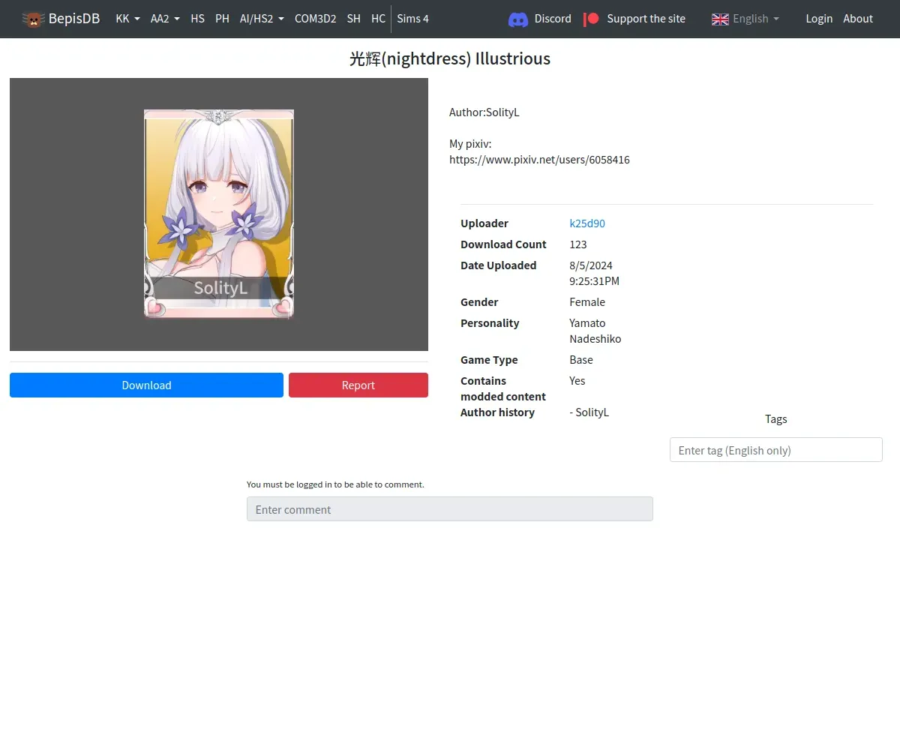Click the SolityL character card thumbnail
The height and width of the screenshot is (750, 900).
point(219,214)
